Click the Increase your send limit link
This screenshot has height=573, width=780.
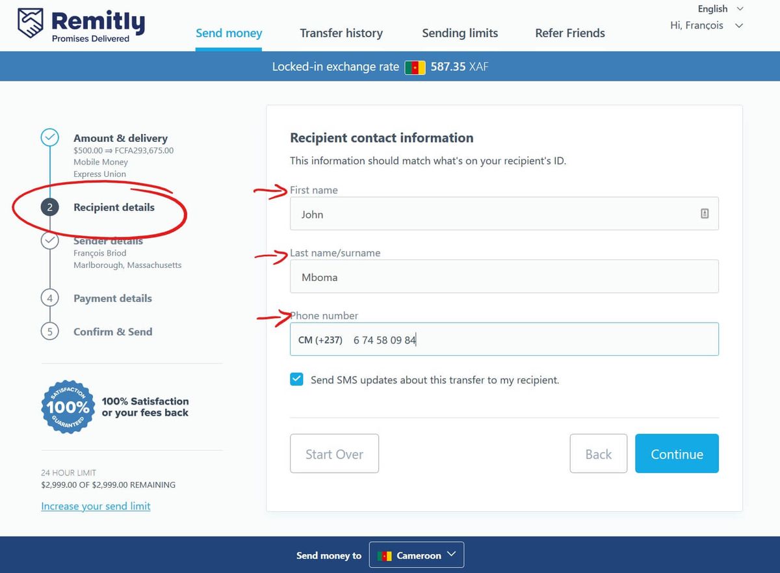pos(96,506)
